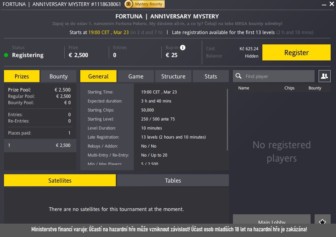Open the players group icon button

point(324,76)
